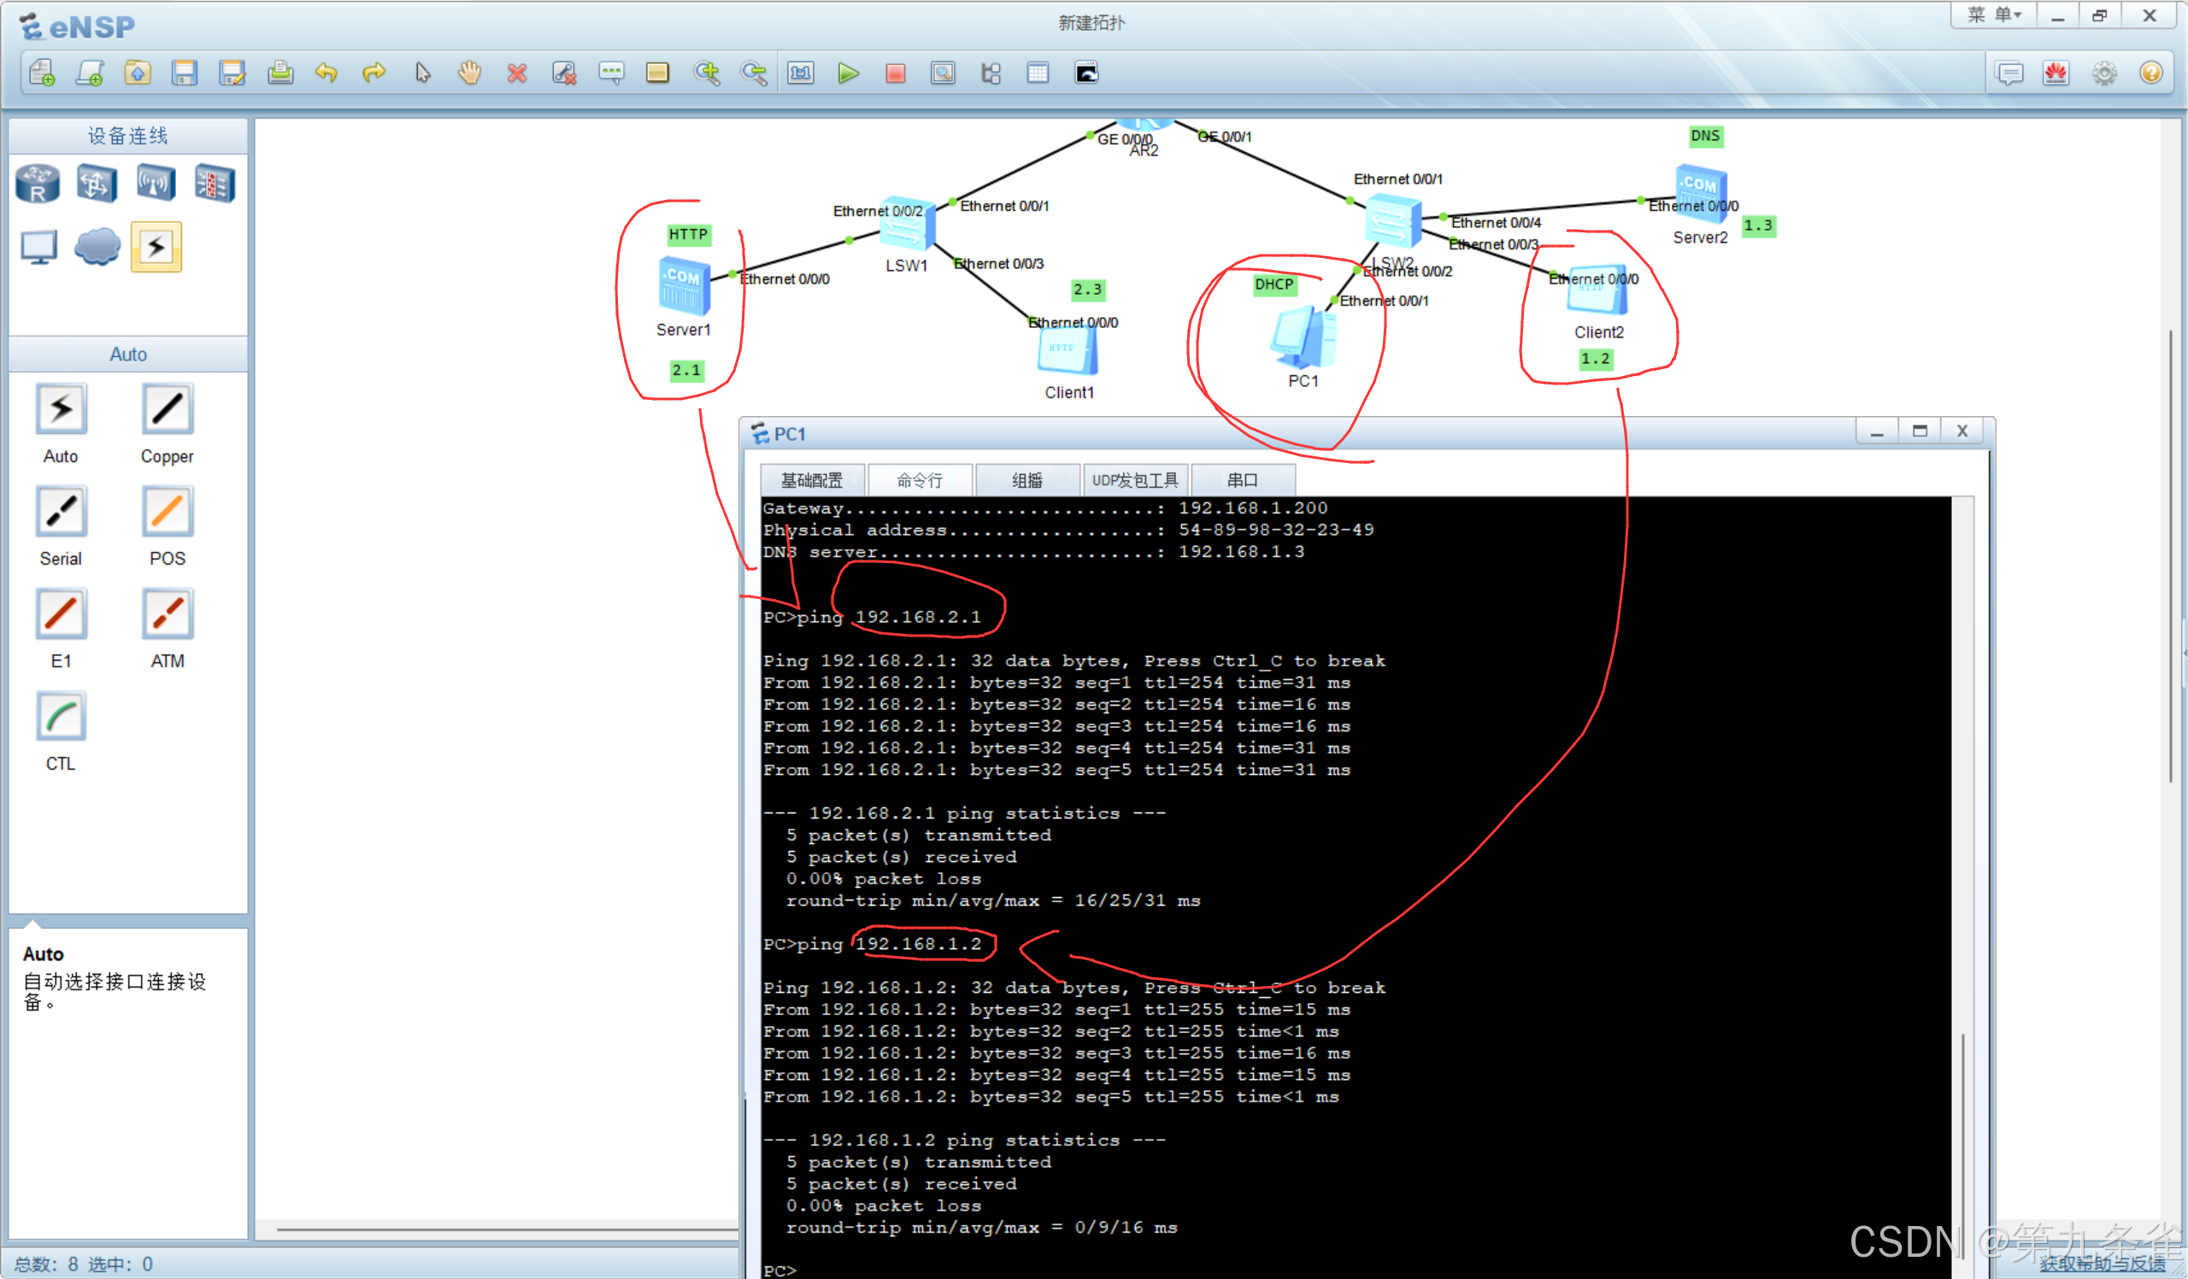The height and width of the screenshot is (1279, 2188).
Task: Switch to the 基础配置 tab
Action: (811, 480)
